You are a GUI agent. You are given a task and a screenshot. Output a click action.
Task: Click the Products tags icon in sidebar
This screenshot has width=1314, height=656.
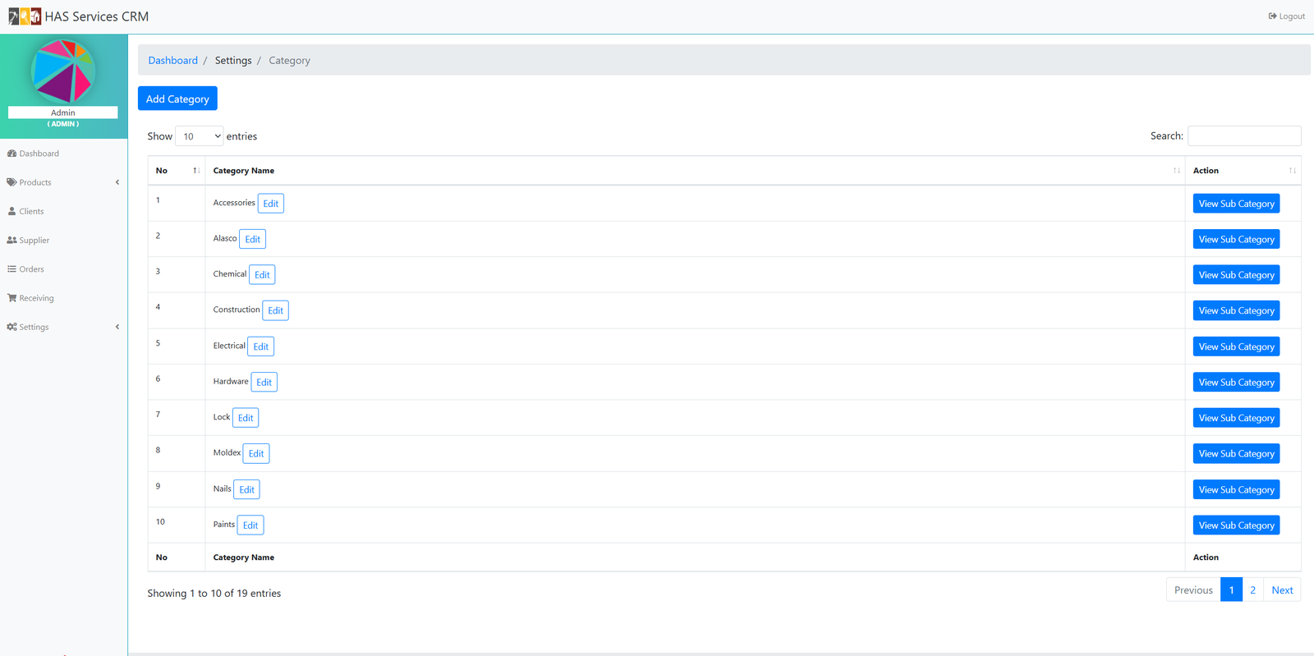11,182
